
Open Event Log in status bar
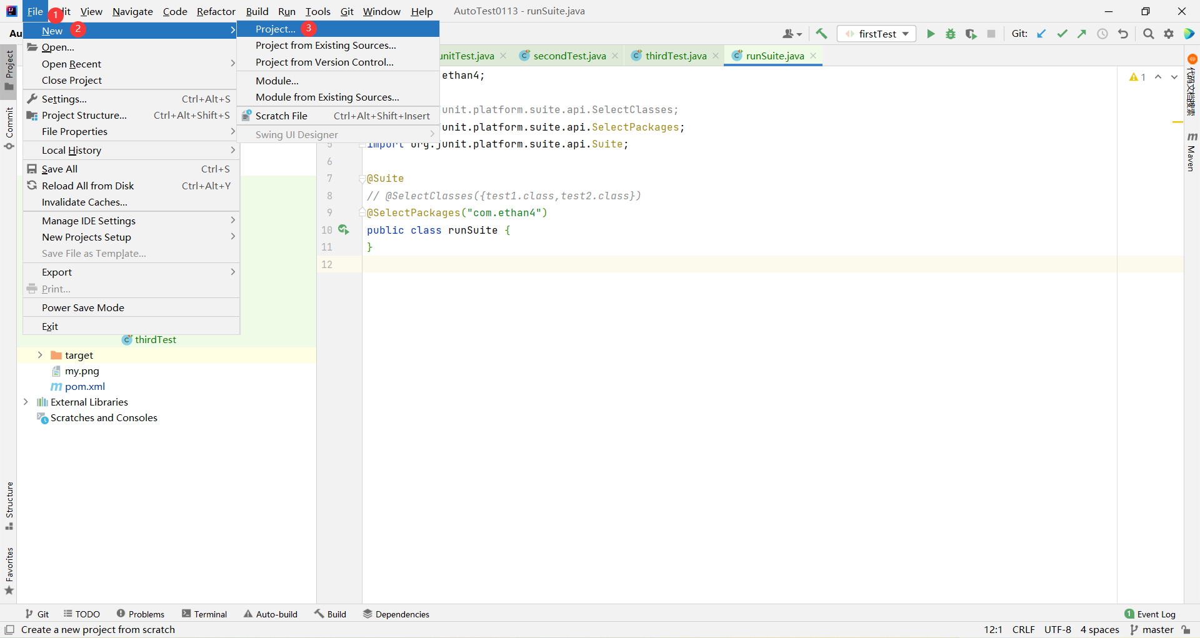1150,614
